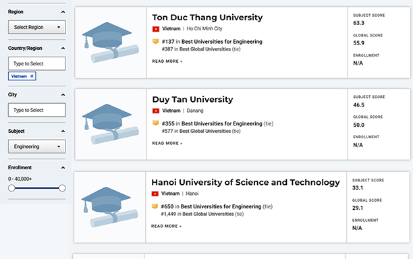Screen dimensions: 413x259
Task: Click Vietnam flag icon under Ton Duc Thang
Action: click(156, 29)
